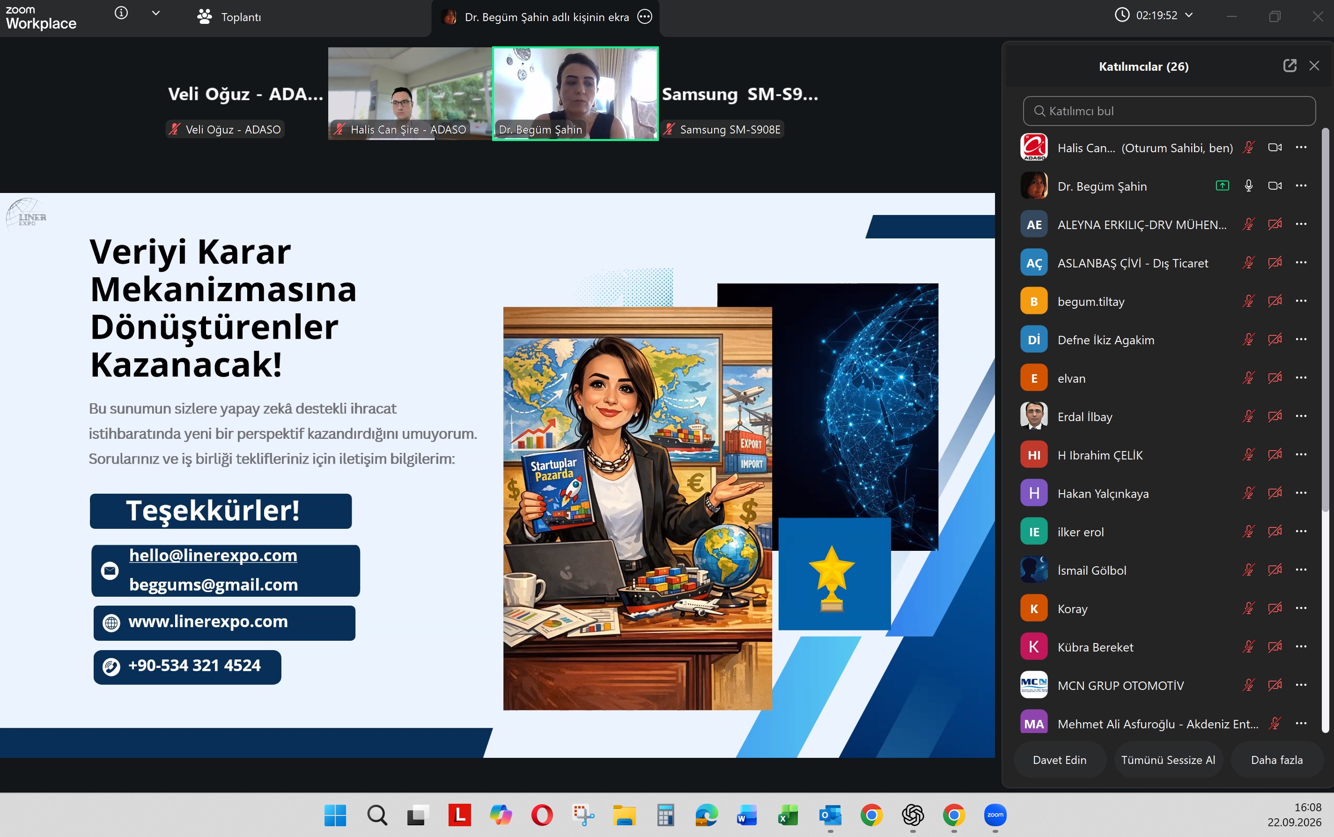Open taskbar Search icon
The height and width of the screenshot is (837, 1334).
(377, 815)
